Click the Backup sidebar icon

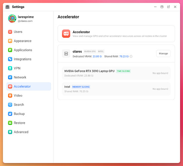pyautogui.click(x=10, y=114)
